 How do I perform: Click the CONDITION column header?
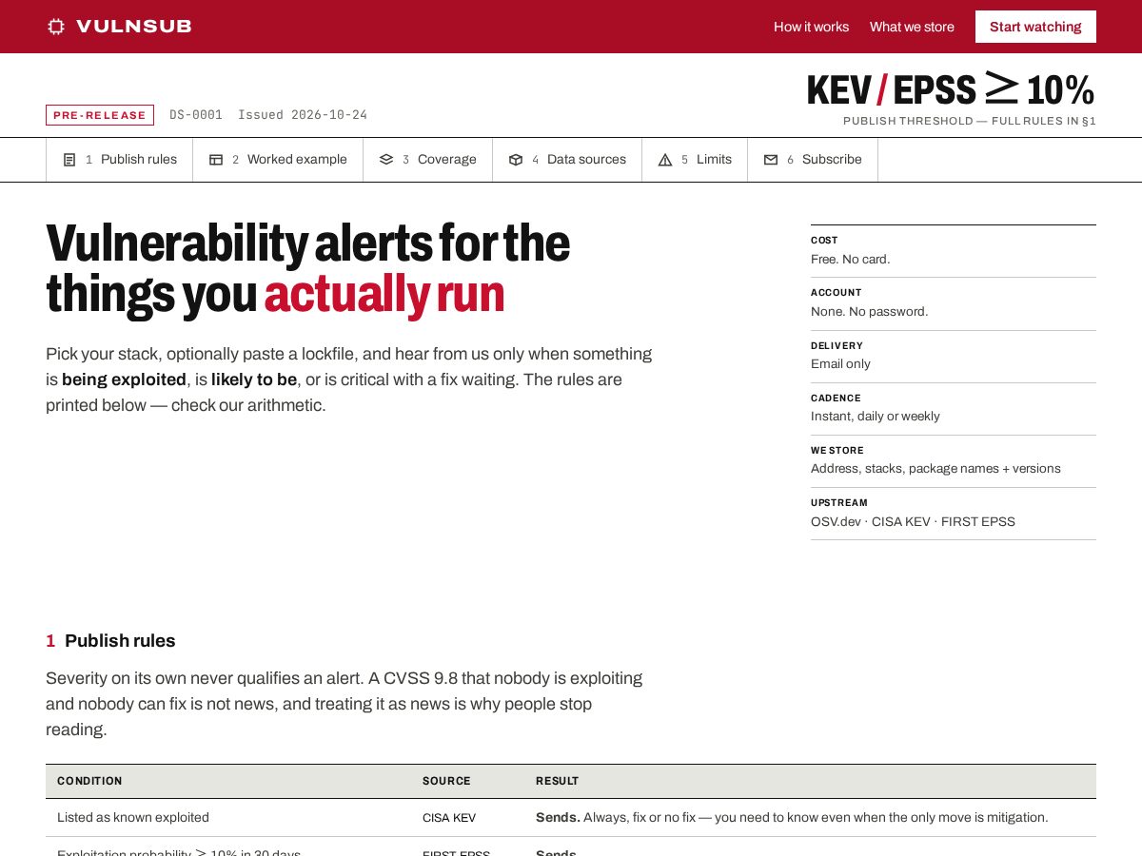click(89, 781)
